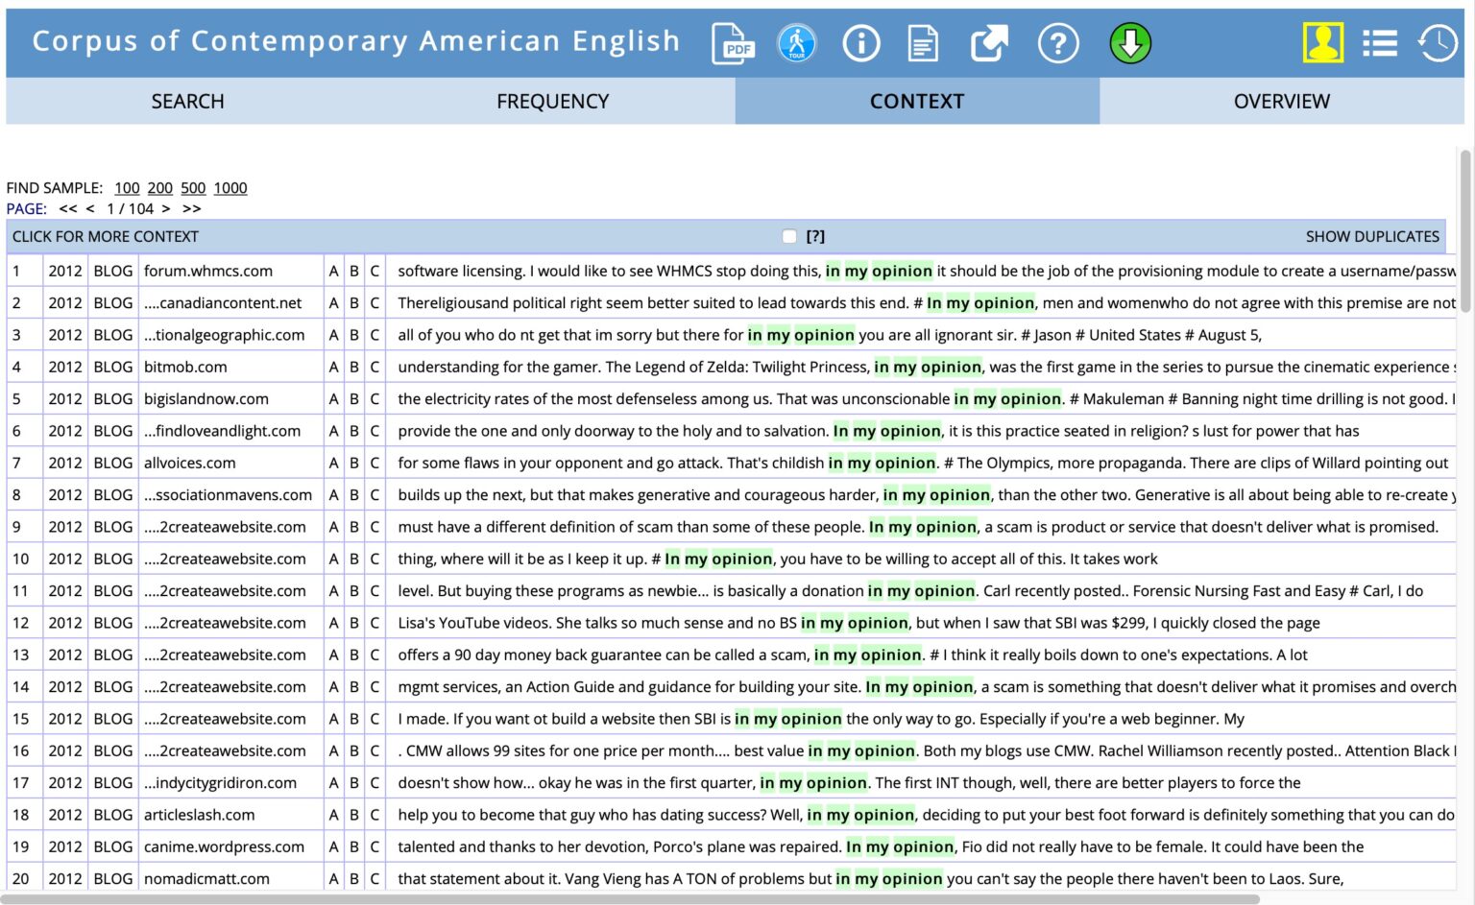
Task: Open the search history clock icon
Action: (1438, 43)
